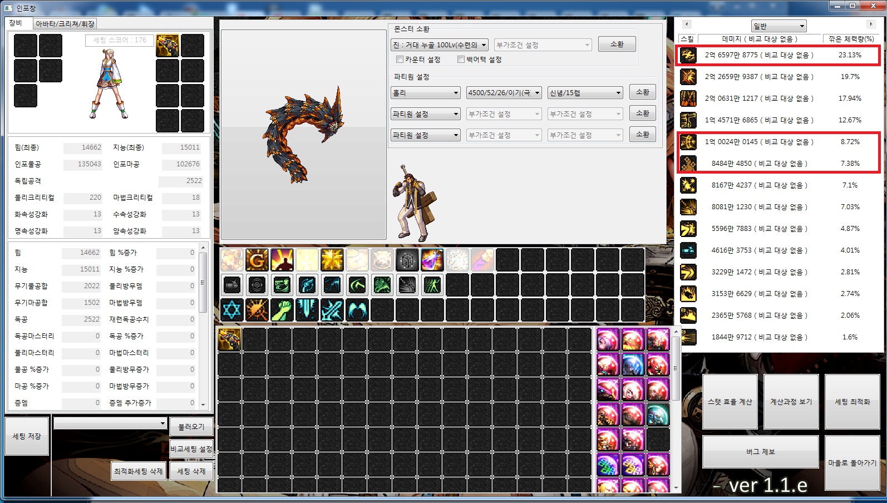Image resolution: width=887 pixels, height=503 pixels.
Task: Click the 무기물공합 value 2022
Action: pos(81,286)
